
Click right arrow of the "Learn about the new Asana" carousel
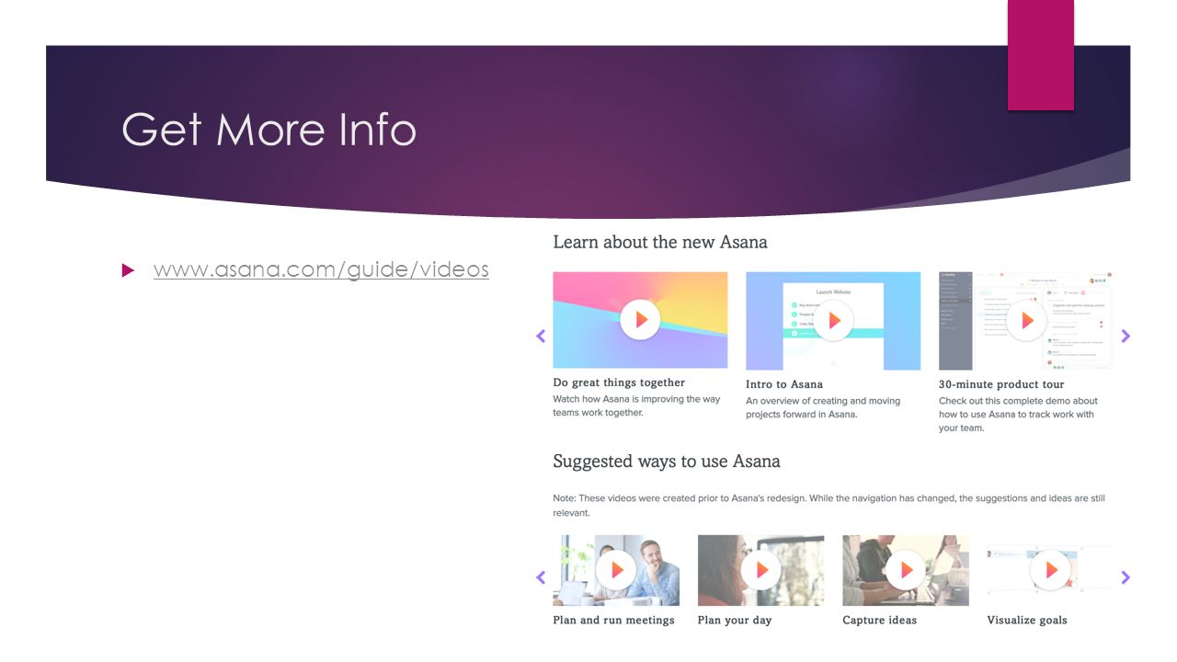(x=1126, y=337)
